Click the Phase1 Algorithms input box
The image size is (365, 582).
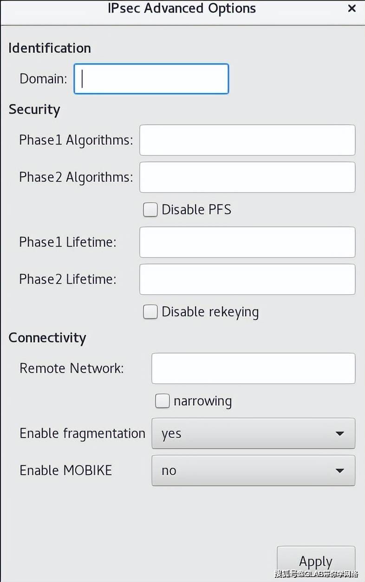pos(247,140)
